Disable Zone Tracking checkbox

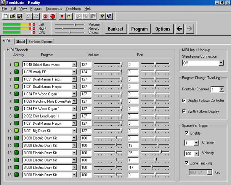pyautogui.click(x=186, y=163)
